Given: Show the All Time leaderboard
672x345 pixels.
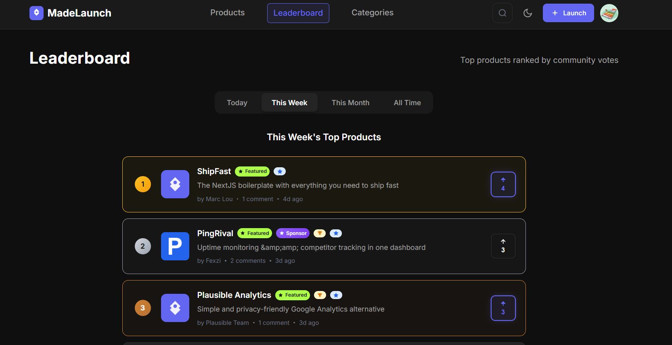Looking at the screenshot, I should coord(407,103).
